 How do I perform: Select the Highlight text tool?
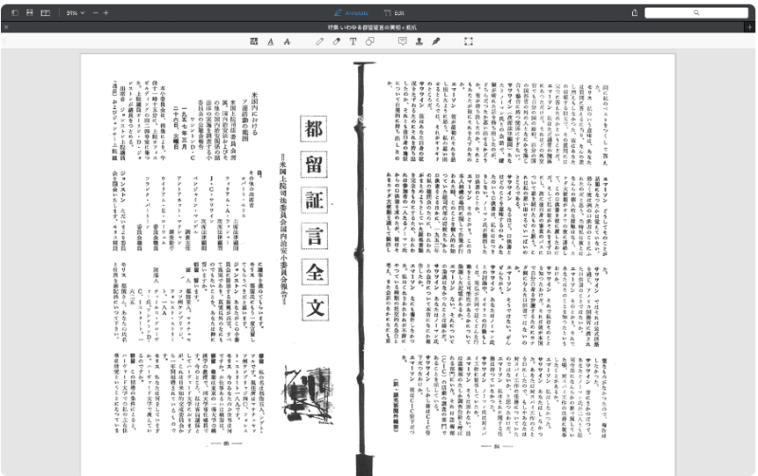coord(254,42)
